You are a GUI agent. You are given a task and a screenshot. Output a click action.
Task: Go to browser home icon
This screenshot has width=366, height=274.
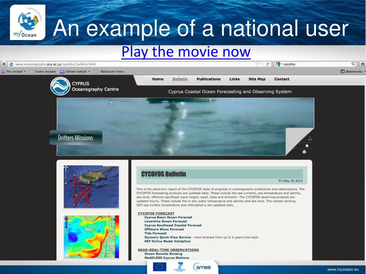pyautogui.click(x=363, y=64)
